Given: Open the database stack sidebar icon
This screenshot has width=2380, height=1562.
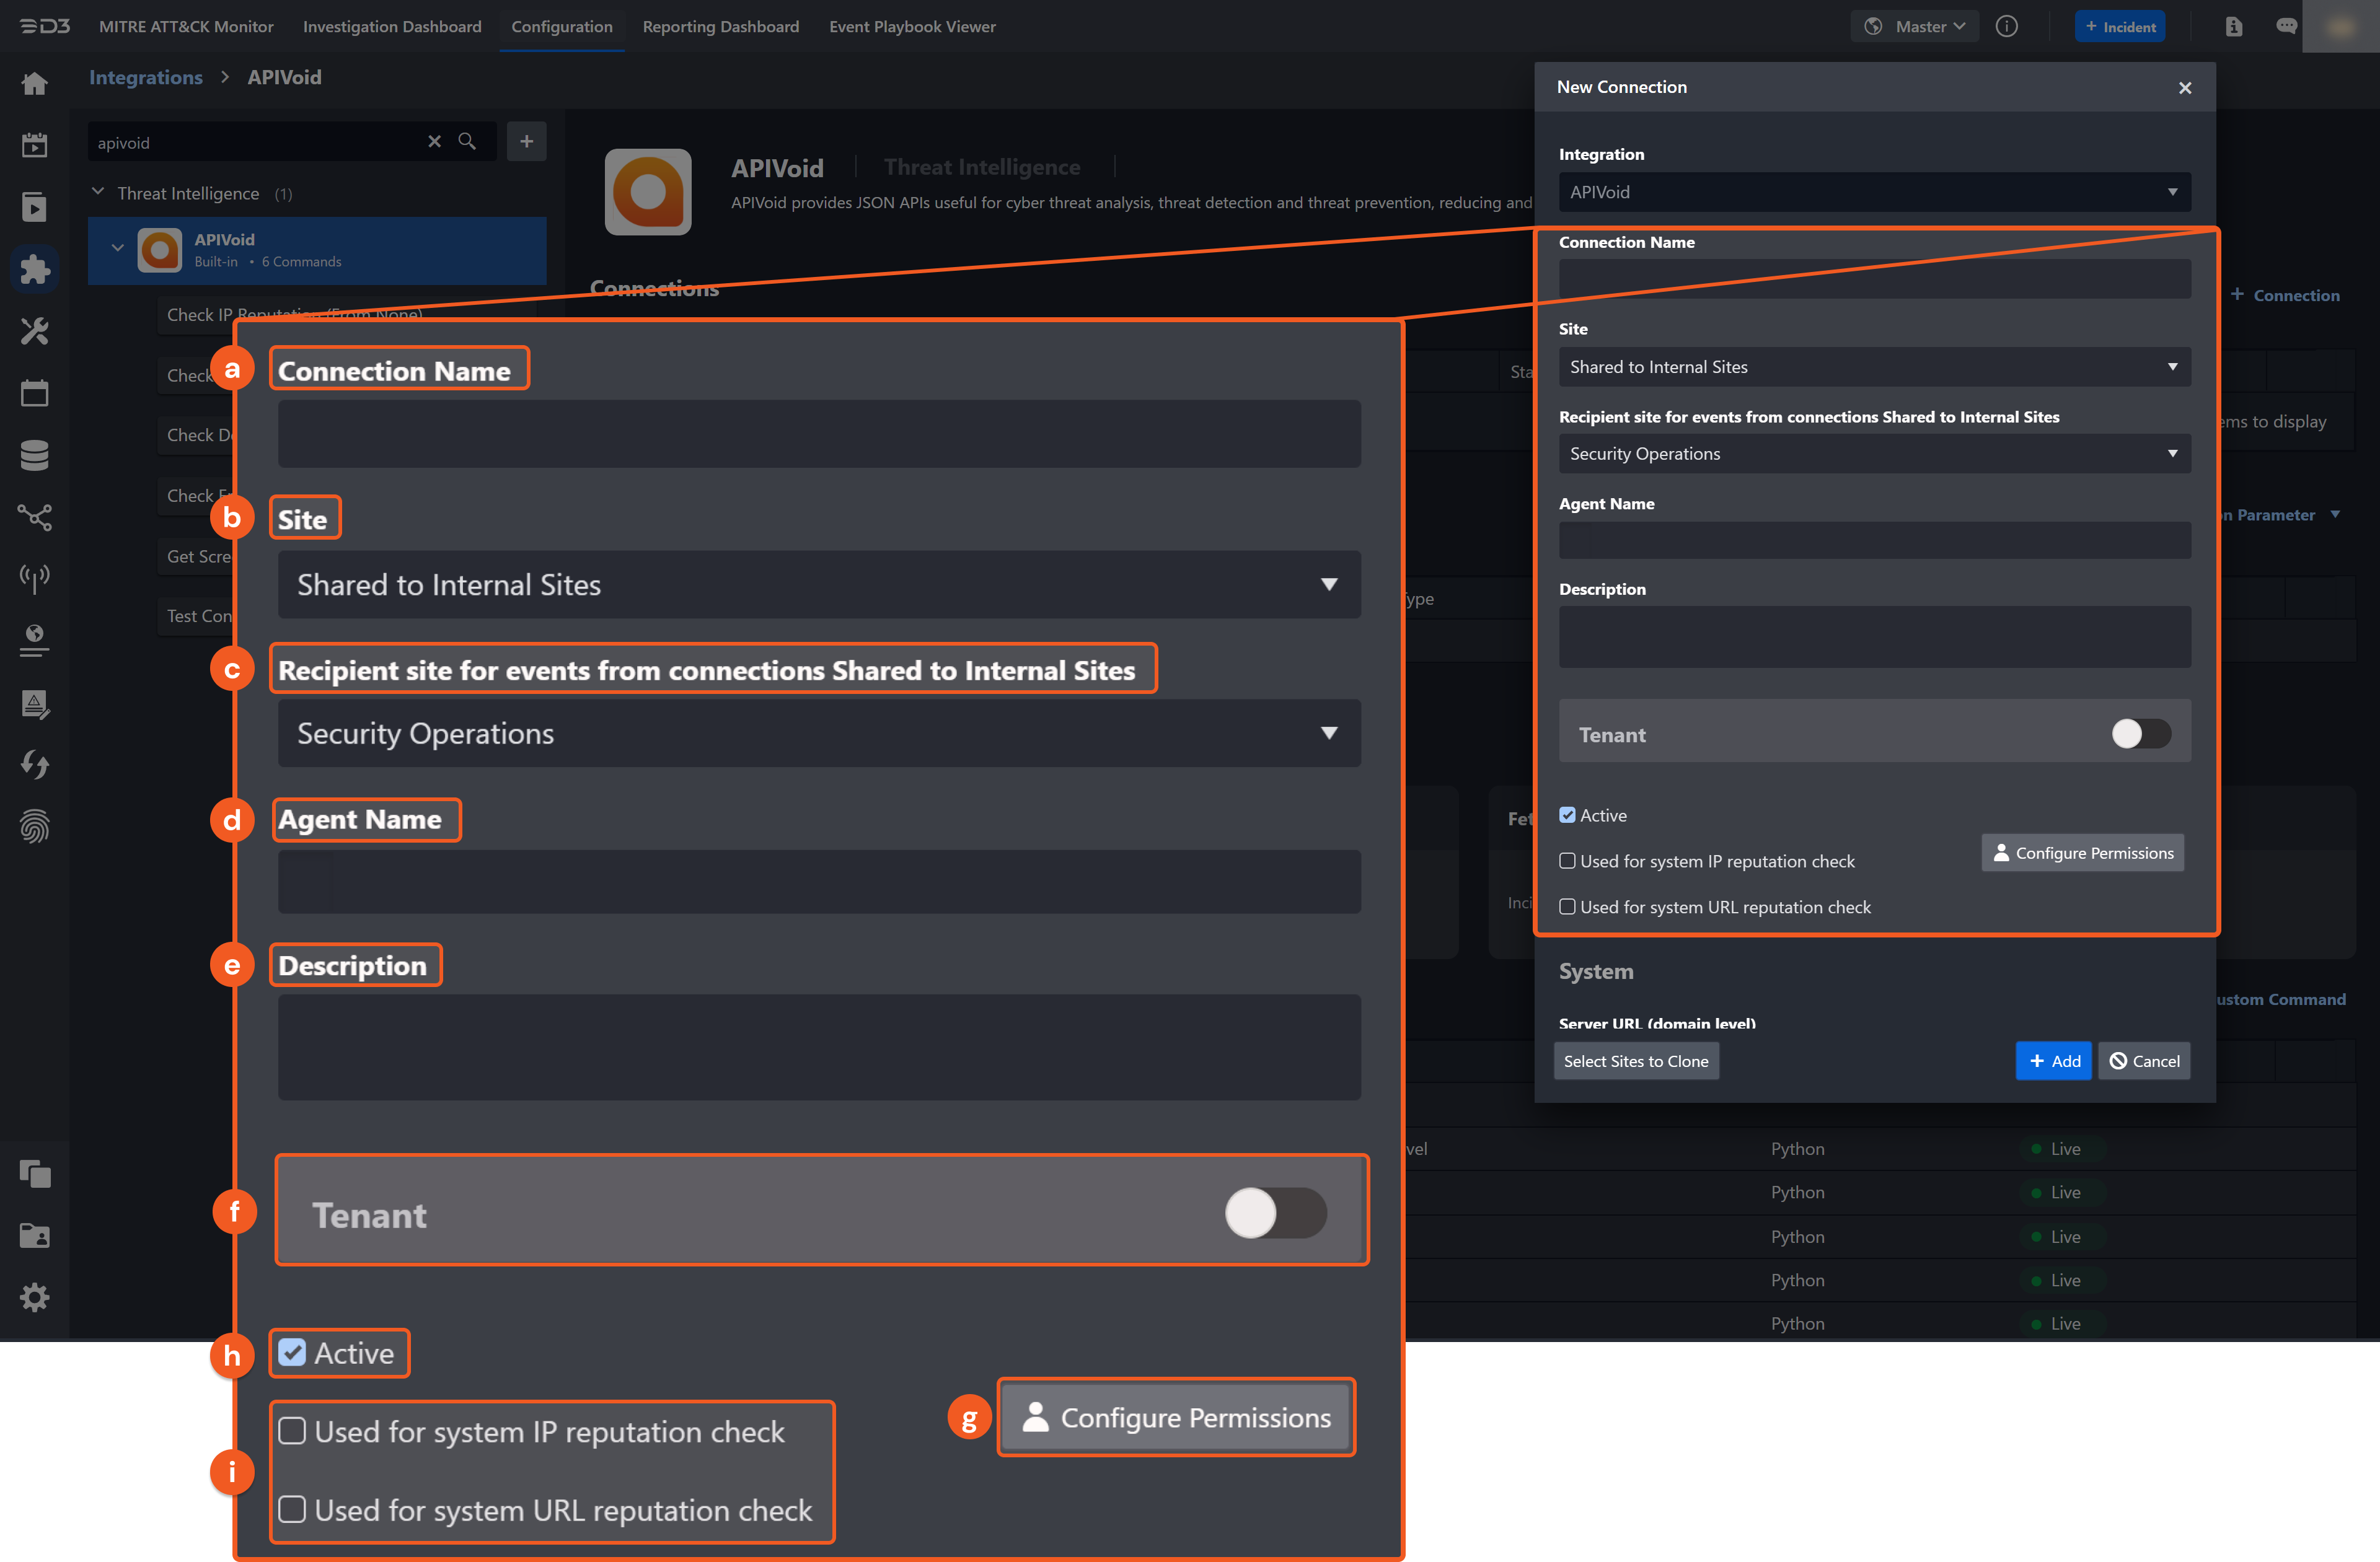Looking at the screenshot, I should 34,455.
